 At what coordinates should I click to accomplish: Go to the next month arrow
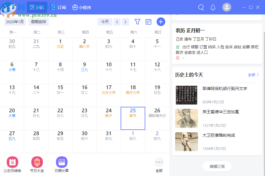tap(126, 22)
